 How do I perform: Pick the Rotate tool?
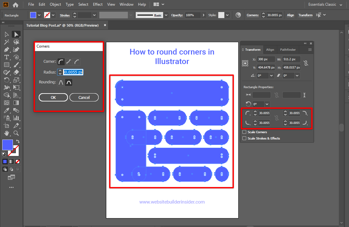7,80
